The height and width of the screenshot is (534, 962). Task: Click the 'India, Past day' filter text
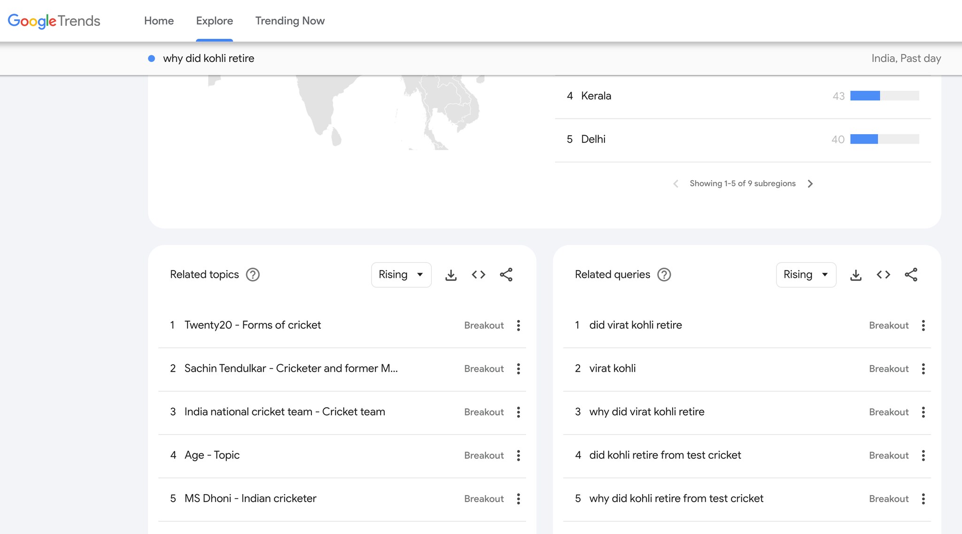pyautogui.click(x=906, y=58)
